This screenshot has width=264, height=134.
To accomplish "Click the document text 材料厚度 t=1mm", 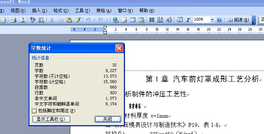I will (x=146, y=116).
